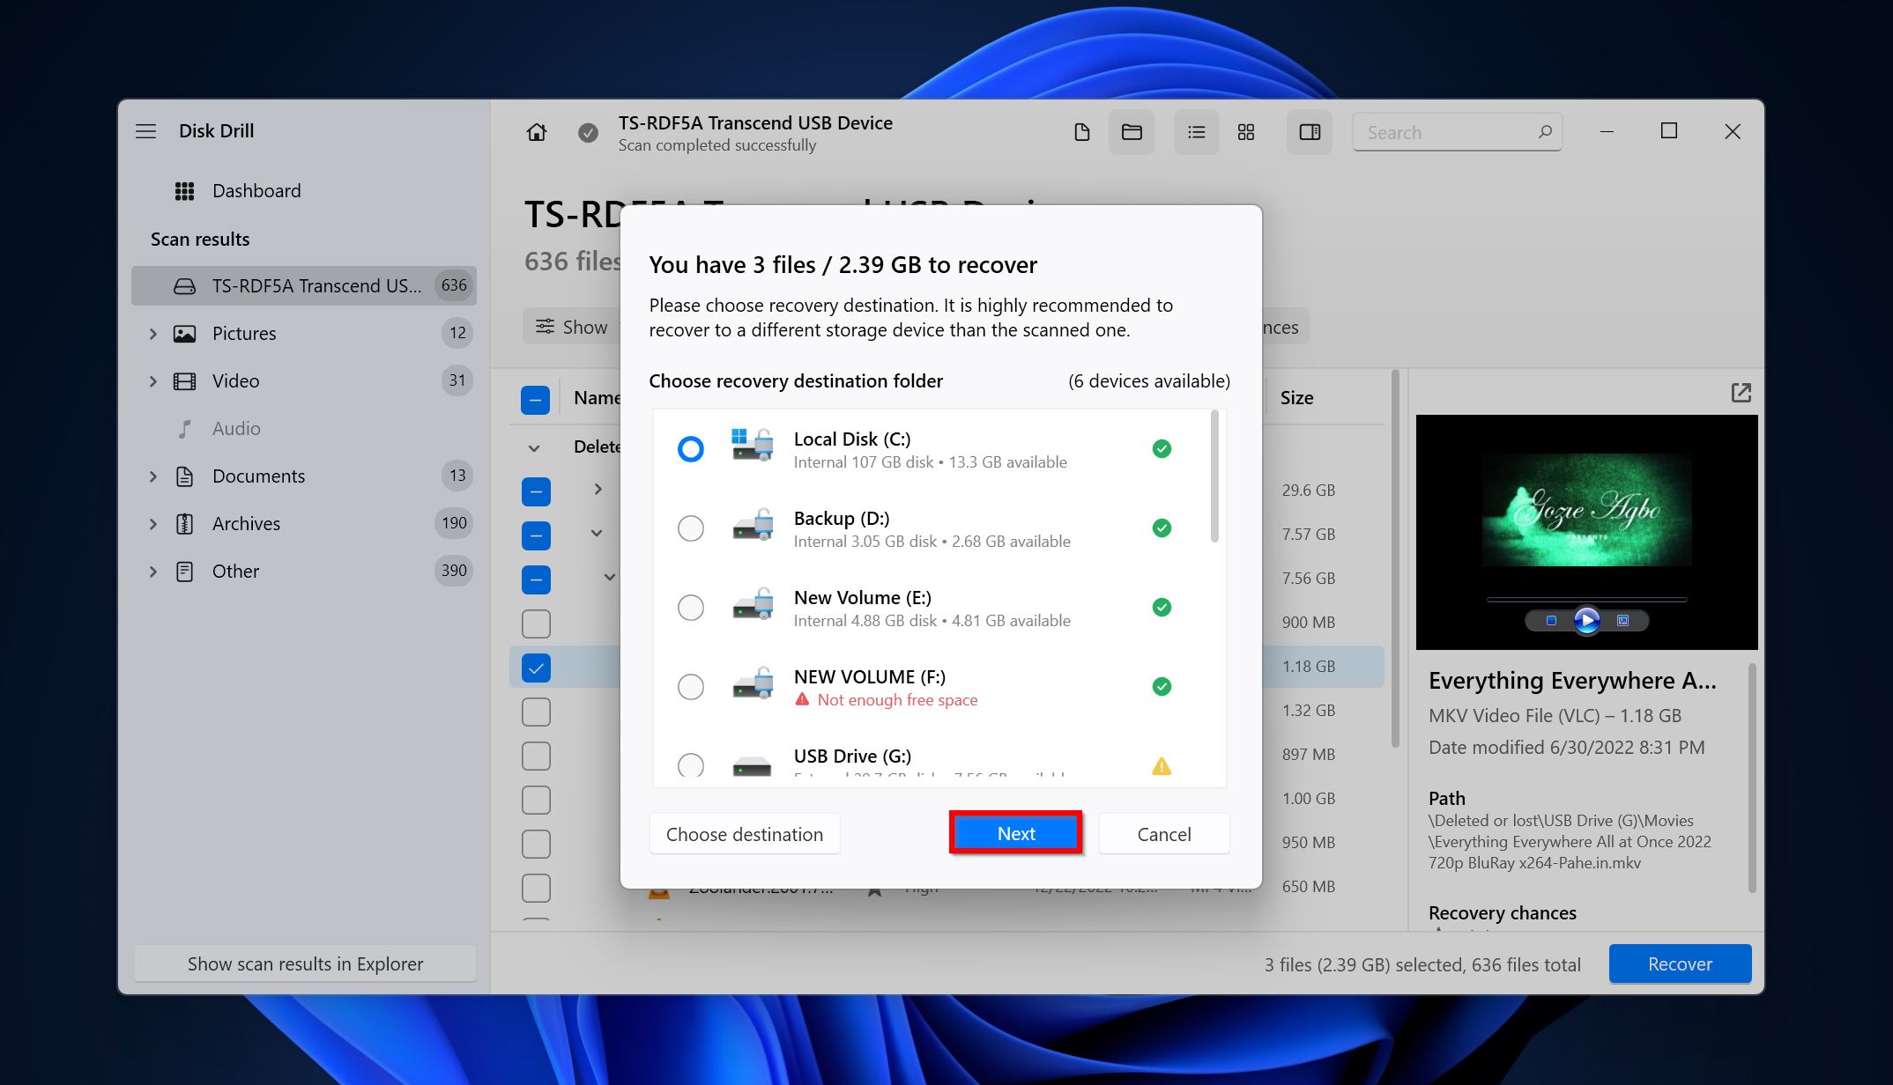Select Local Disk C: as recovery destination
The height and width of the screenshot is (1085, 1893).
coord(687,448)
